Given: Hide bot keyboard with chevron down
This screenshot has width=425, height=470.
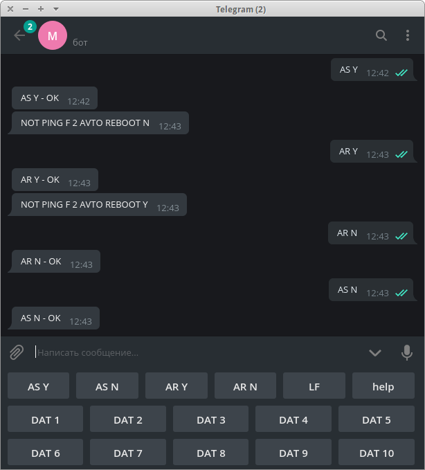Looking at the screenshot, I should click(x=375, y=353).
